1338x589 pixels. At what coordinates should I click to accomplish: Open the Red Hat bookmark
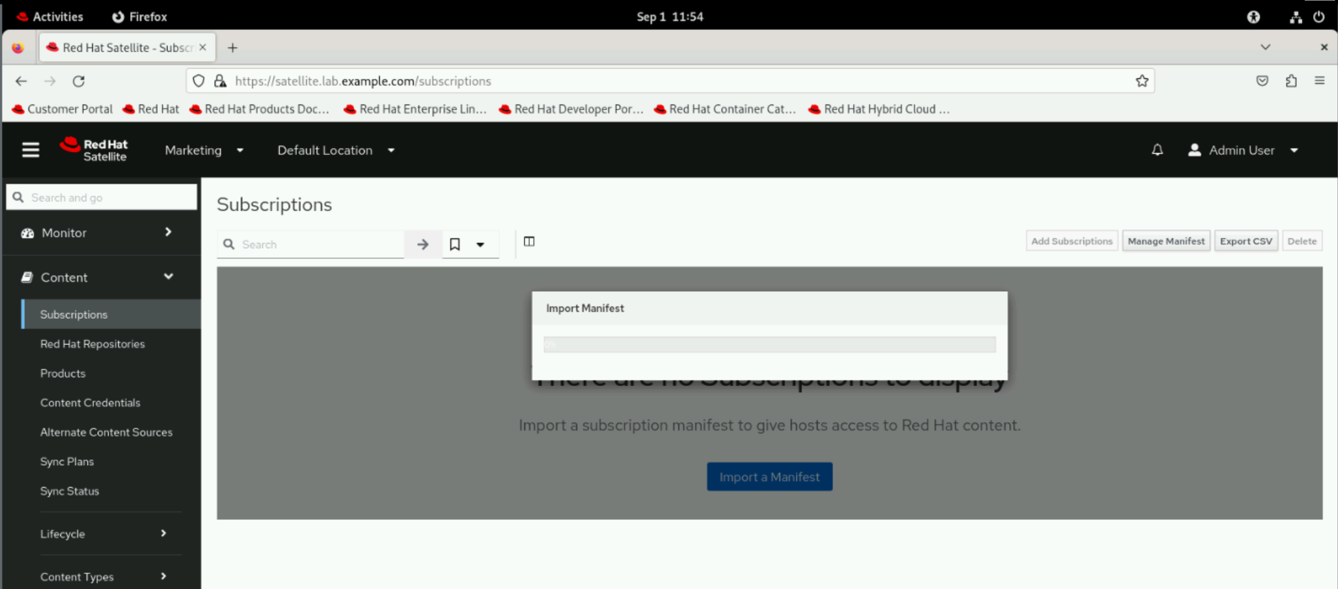[151, 109]
